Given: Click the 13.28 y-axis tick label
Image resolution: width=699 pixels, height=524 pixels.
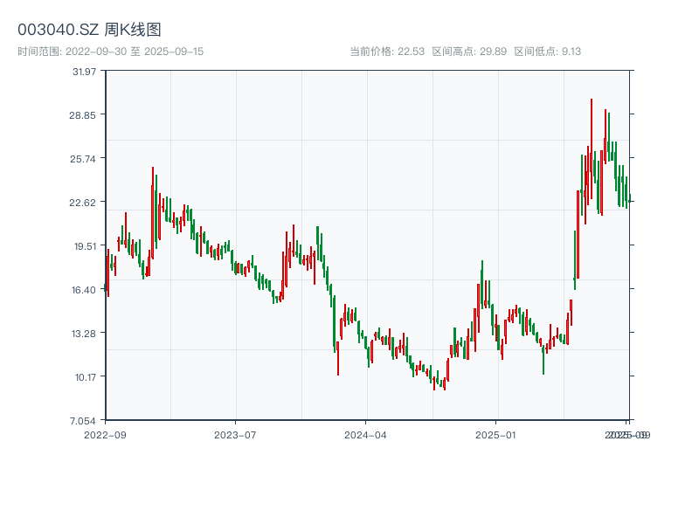Looking at the screenshot, I should [86, 333].
